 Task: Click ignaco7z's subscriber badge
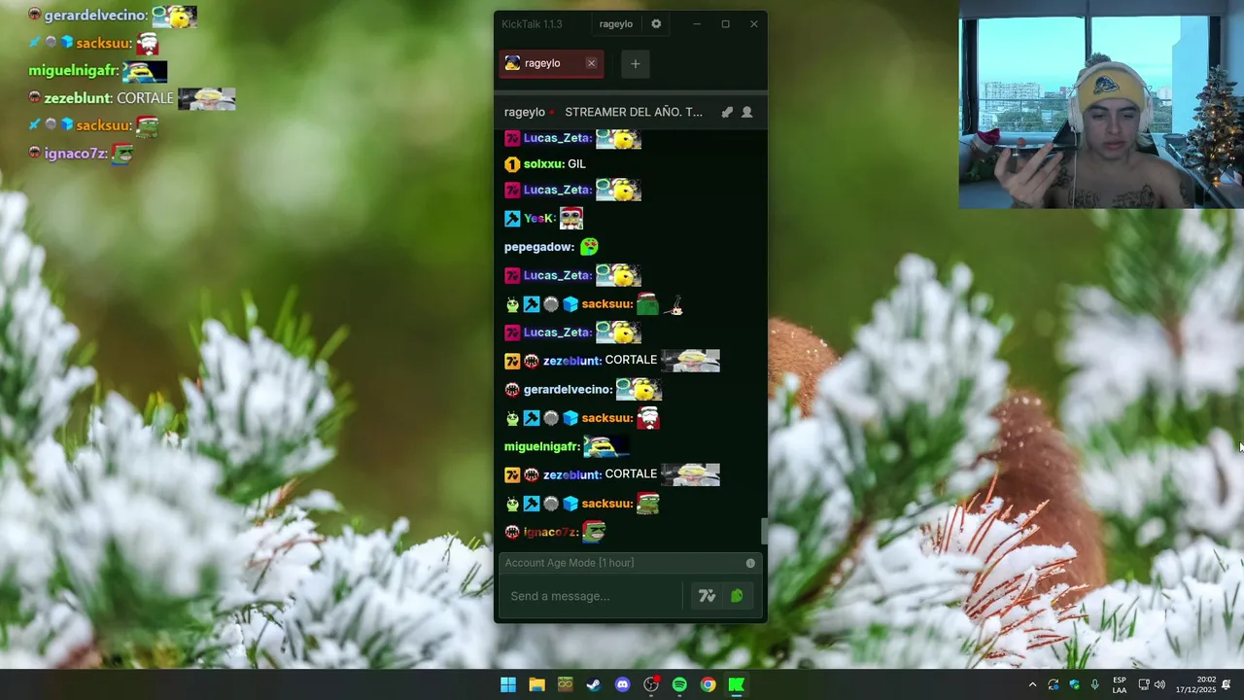(x=512, y=532)
